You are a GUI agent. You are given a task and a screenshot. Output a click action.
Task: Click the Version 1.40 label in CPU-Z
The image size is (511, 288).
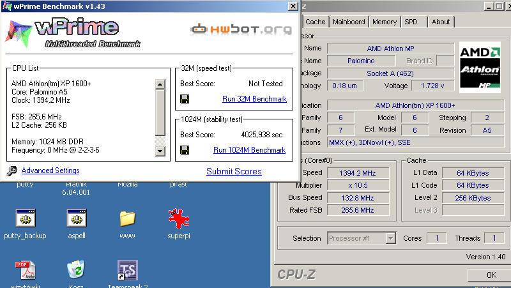(x=485, y=257)
